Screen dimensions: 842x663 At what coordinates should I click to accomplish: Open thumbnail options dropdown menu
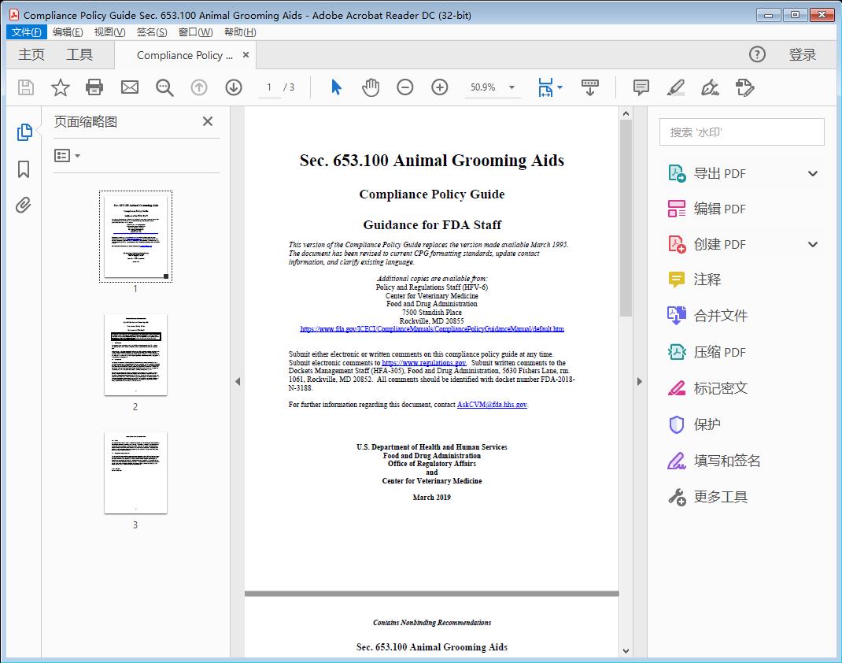pos(68,156)
